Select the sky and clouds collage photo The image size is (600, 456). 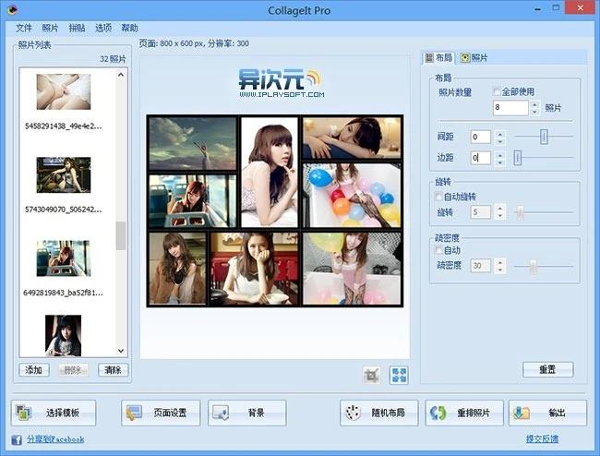(x=193, y=143)
